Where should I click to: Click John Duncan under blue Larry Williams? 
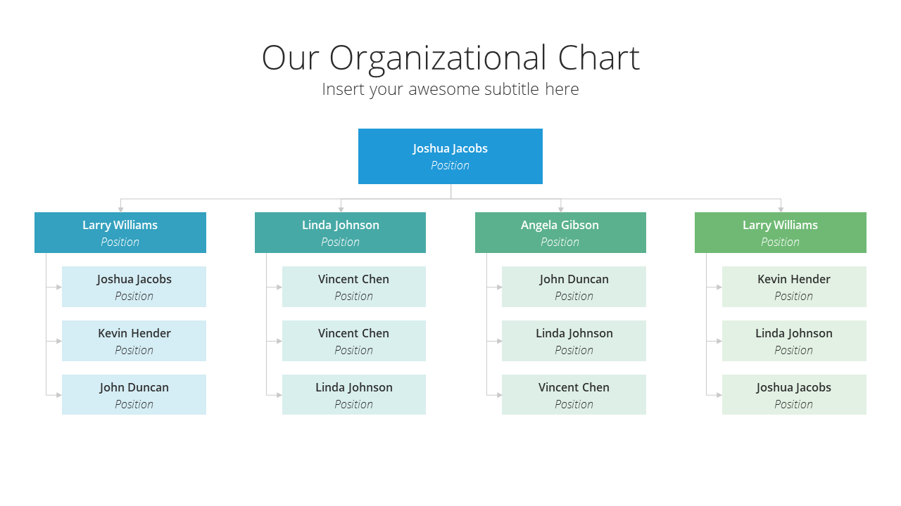(134, 394)
